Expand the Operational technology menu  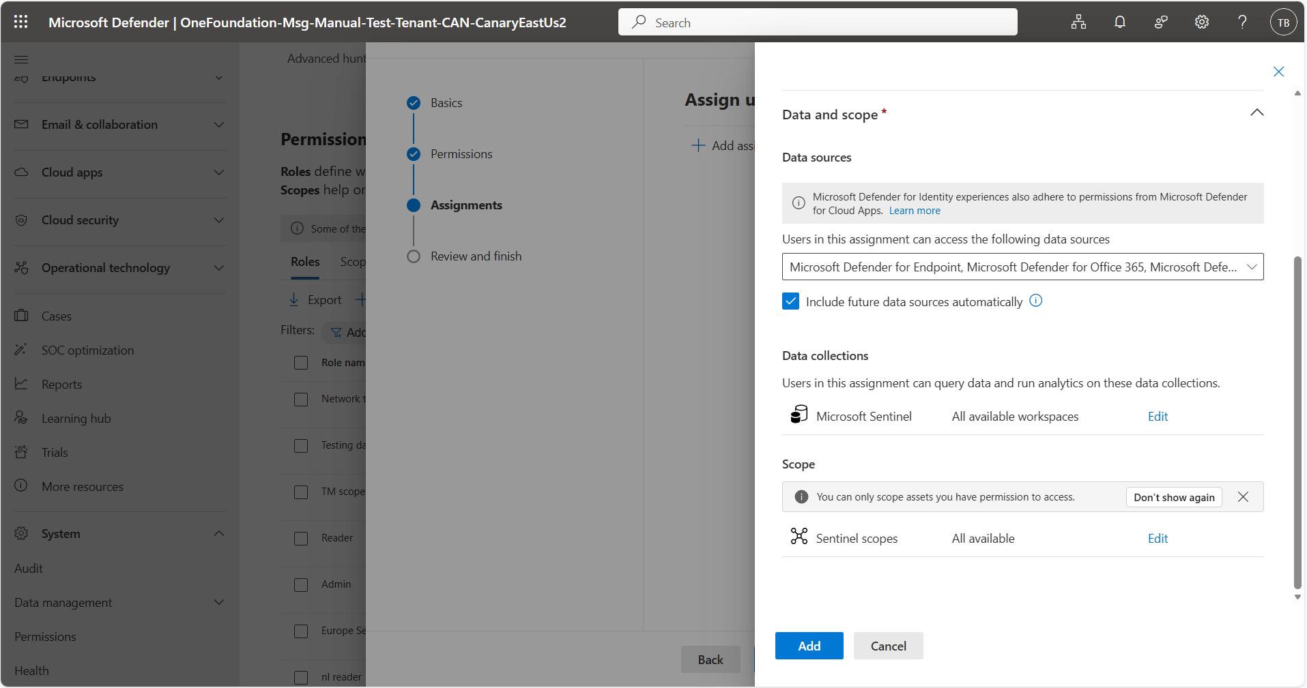tap(218, 267)
